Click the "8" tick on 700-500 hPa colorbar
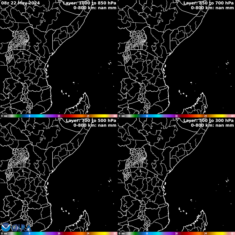Image resolution: width=235 pixels, height=235 pixels. point(30,234)
